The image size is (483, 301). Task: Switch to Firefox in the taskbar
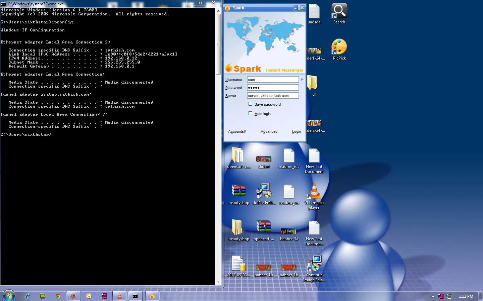click(x=73, y=296)
